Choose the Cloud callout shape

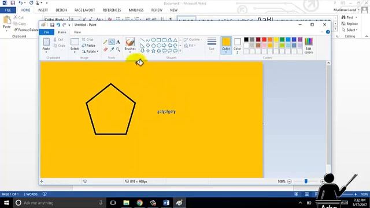[x=175, y=51]
